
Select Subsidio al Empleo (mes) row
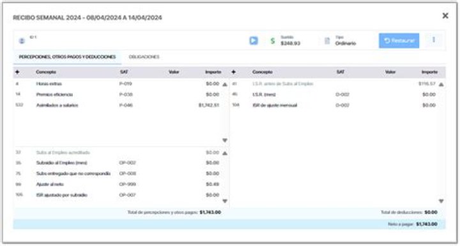tap(118, 163)
